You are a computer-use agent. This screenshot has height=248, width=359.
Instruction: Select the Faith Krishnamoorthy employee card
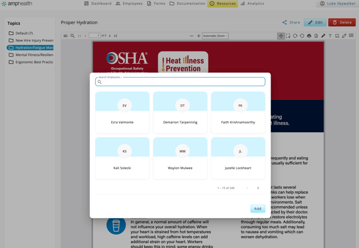238,113
